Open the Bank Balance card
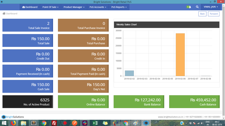The width and height of the screenshot is (225, 126). (x=139, y=102)
